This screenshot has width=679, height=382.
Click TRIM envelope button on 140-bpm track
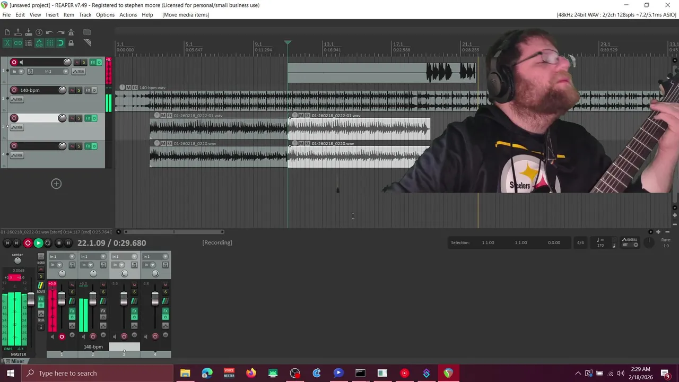coord(18,100)
